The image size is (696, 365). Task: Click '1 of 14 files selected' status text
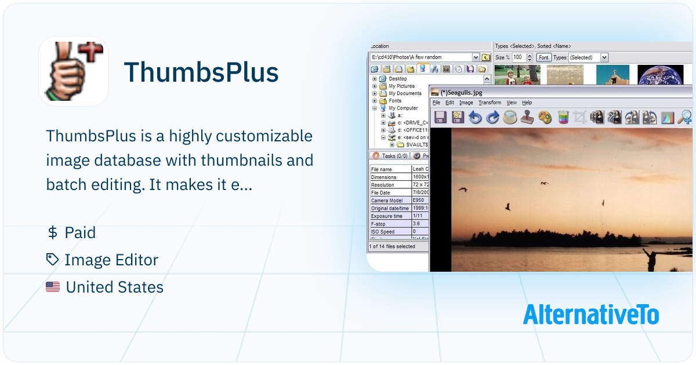(x=393, y=246)
